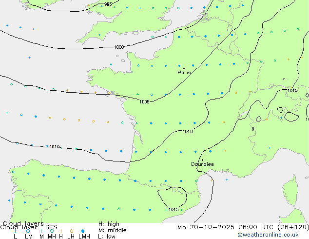Click the 'Paris' city label
This screenshot has width=309, height=239.
184,72
